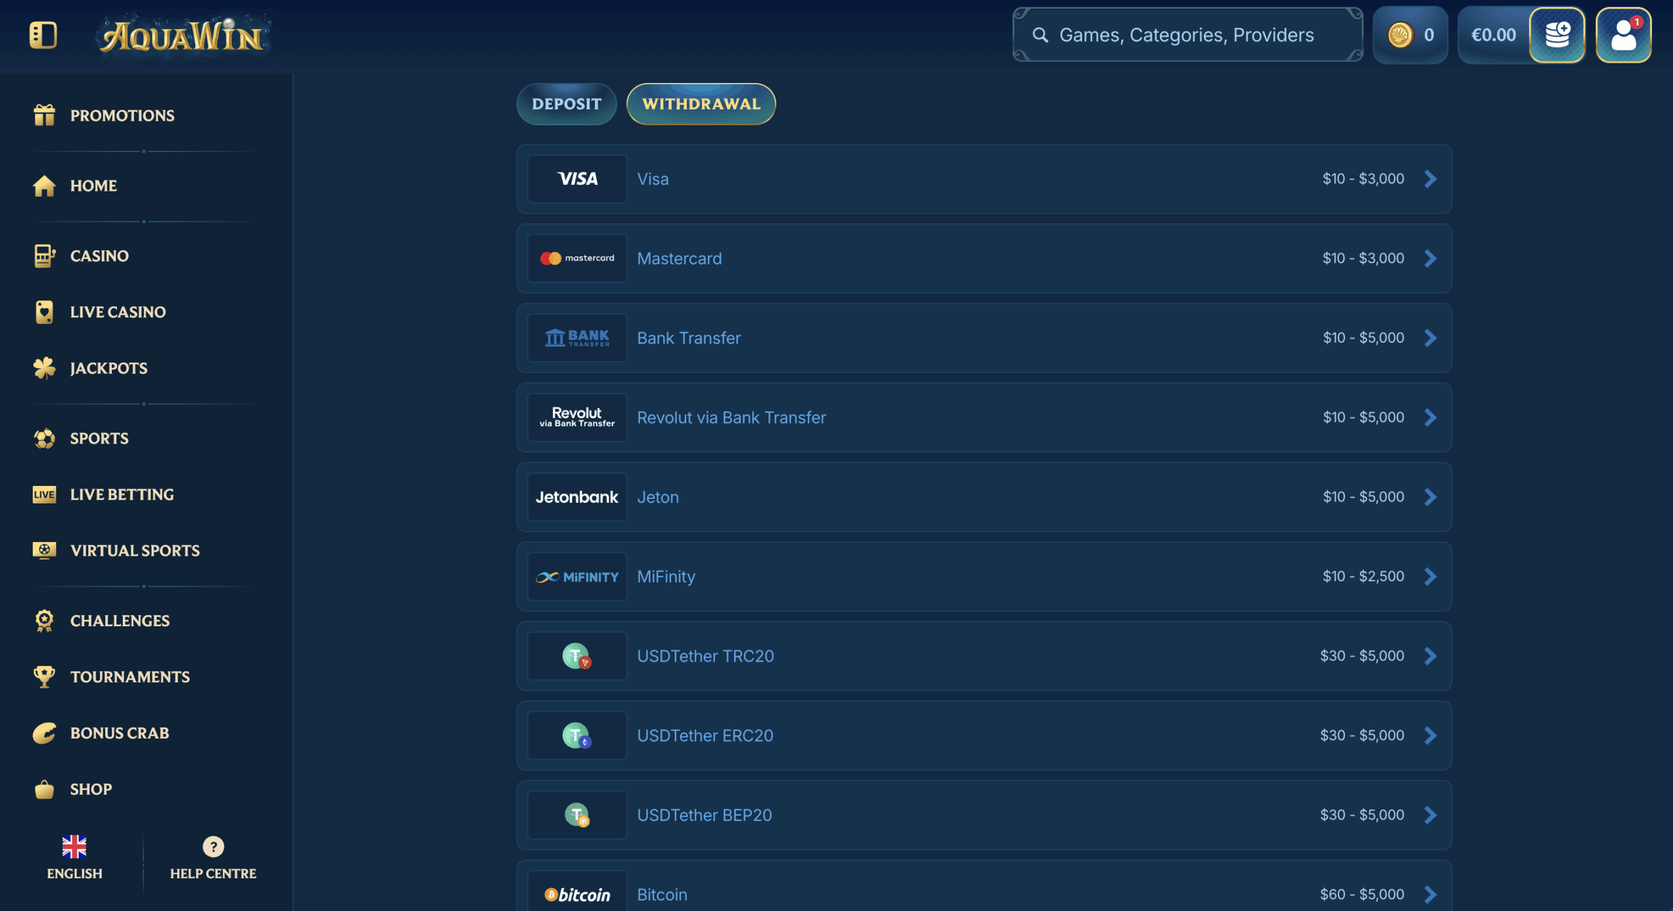Click the Tournaments trophy icon
This screenshot has height=911, width=1673.
[44, 677]
